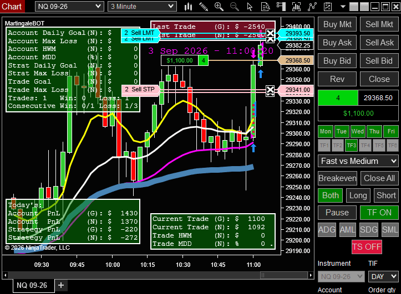Click the Buy Mkt button
Image resolution: width=401 pixels, height=294 pixels.
pos(337,24)
